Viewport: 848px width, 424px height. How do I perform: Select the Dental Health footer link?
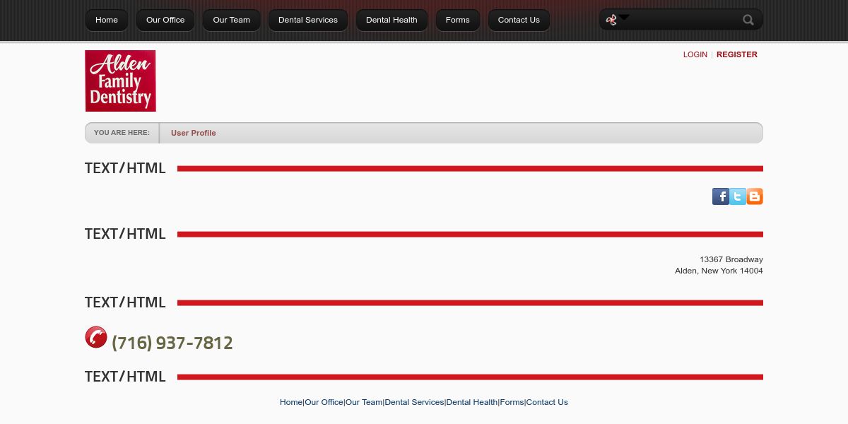coord(472,402)
